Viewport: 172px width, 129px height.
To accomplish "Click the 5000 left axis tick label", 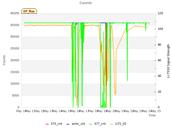I will click(16, 96).
